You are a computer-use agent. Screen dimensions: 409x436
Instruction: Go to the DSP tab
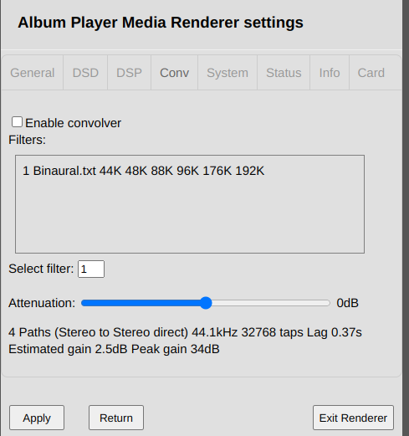129,73
